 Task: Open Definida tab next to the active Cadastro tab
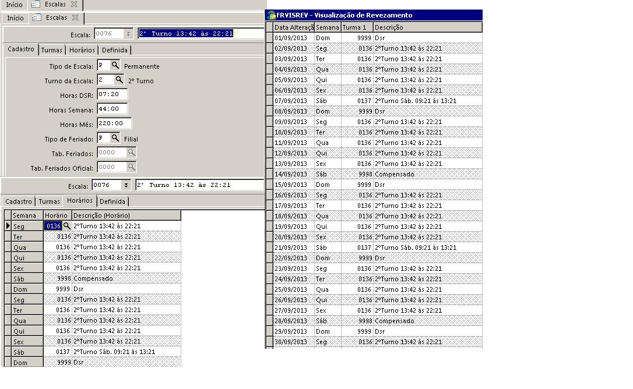(x=114, y=50)
